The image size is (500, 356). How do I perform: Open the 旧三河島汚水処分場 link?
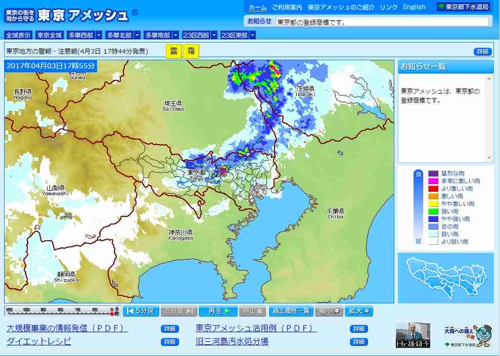coord(232,341)
